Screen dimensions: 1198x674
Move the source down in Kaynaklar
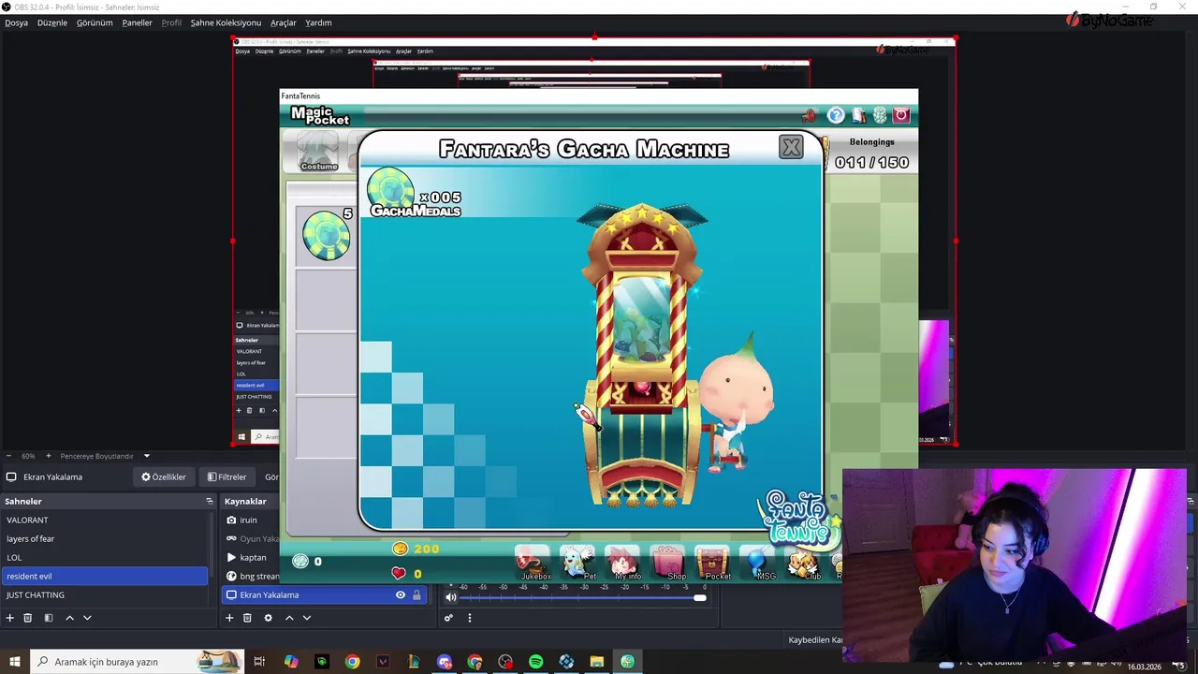pyautogui.click(x=306, y=618)
